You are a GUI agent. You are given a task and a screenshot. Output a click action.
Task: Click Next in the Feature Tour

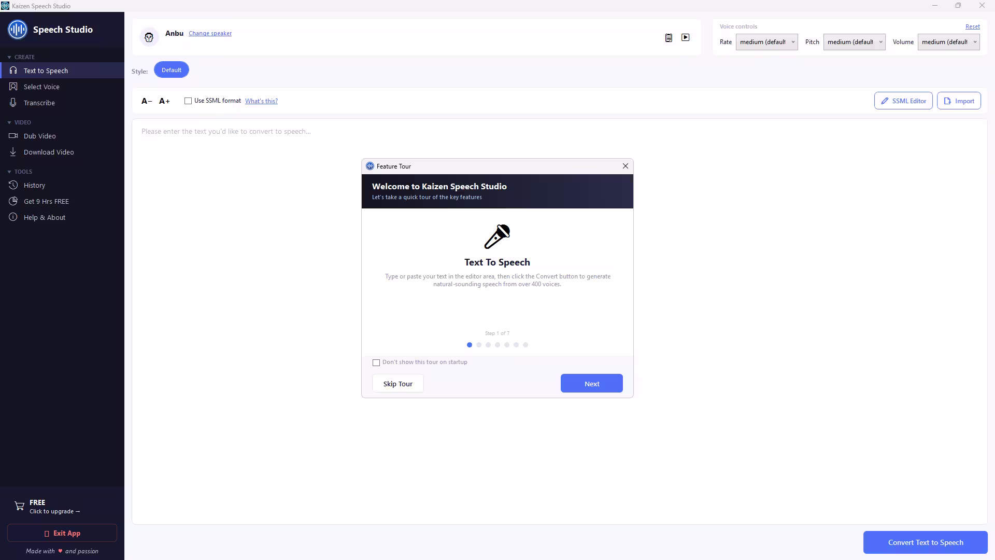[x=591, y=384]
